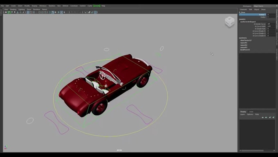Screen dimensions: 278x157
Task: Click the Layer Editor scroll right arrow
Action: tap(274, 150)
